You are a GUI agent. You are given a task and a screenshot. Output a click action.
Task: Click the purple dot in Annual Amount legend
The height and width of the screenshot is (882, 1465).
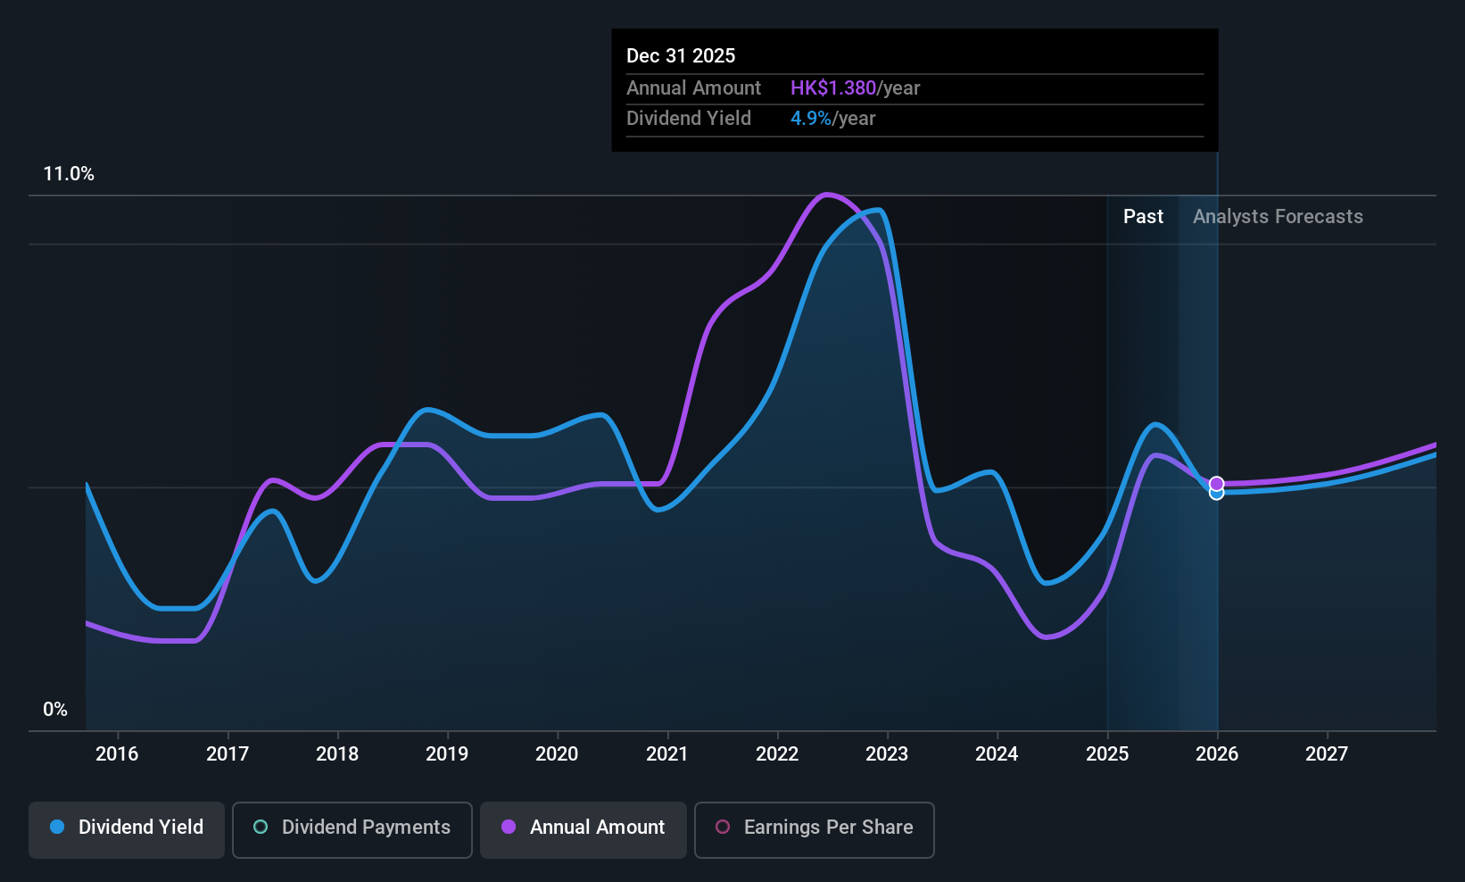point(509,828)
